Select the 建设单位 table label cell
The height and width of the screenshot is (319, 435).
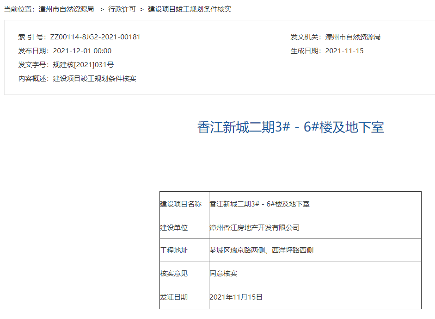click(x=174, y=228)
